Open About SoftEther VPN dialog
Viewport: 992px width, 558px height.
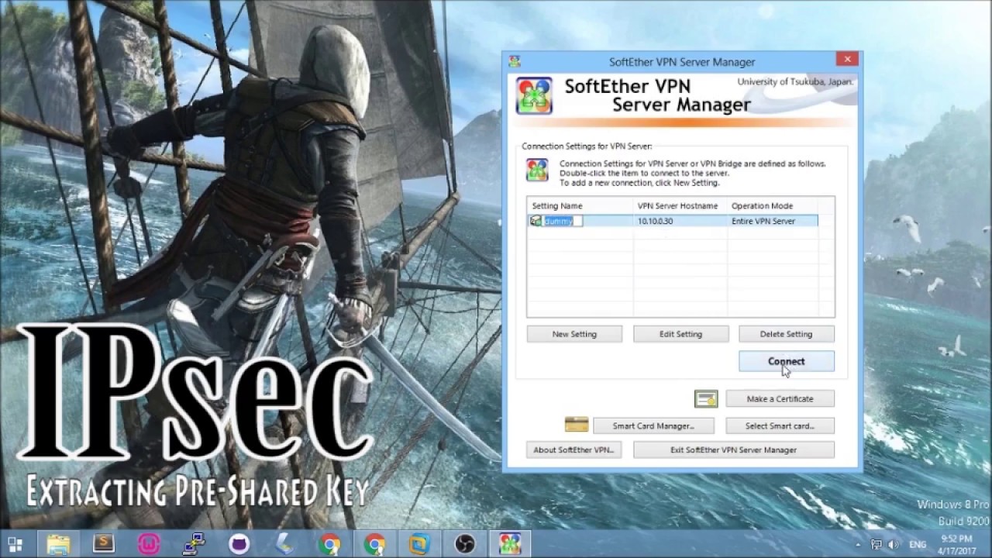click(x=574, y=449)
